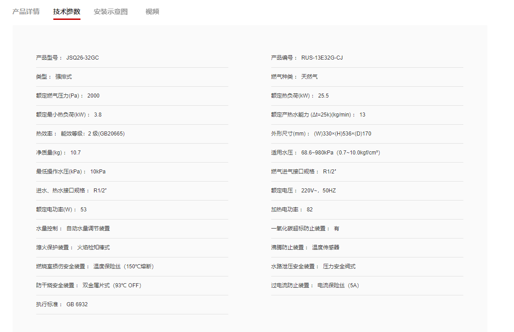Viewport: 514px width, 332px height.
Task: Select the 额定热负荷 25.5 row
Action: pos(367,96)
